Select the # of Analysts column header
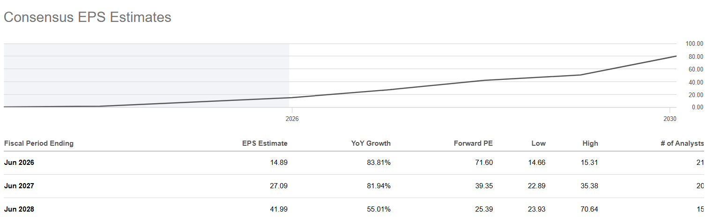Screen dimensions: 706x220 coord(682,143)
